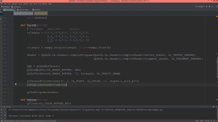This screenshot has width=218, height=122.
Task: Collapse the def OnDraw method fold
Action: (x=13, y=100)
